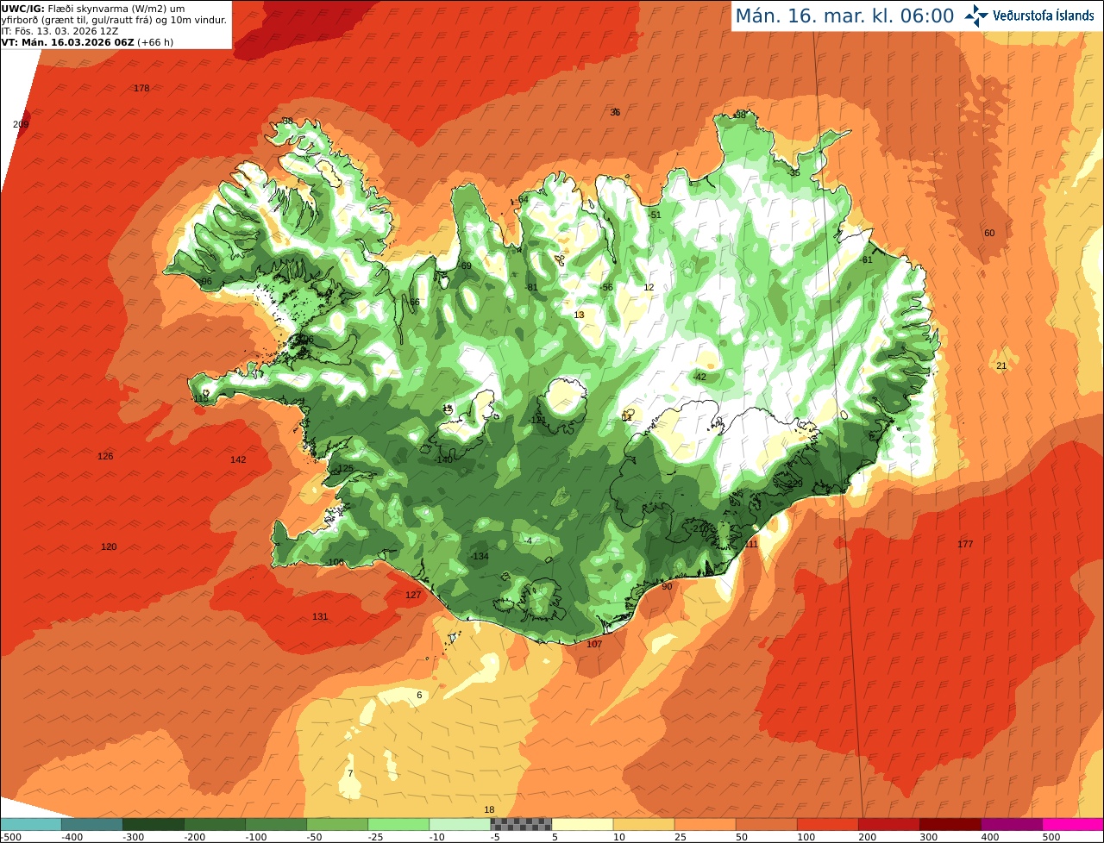Viewport: 1104px width, 843px height.
Task: Click the map value 177 southeast of Iceland
Action: (965, 545)
